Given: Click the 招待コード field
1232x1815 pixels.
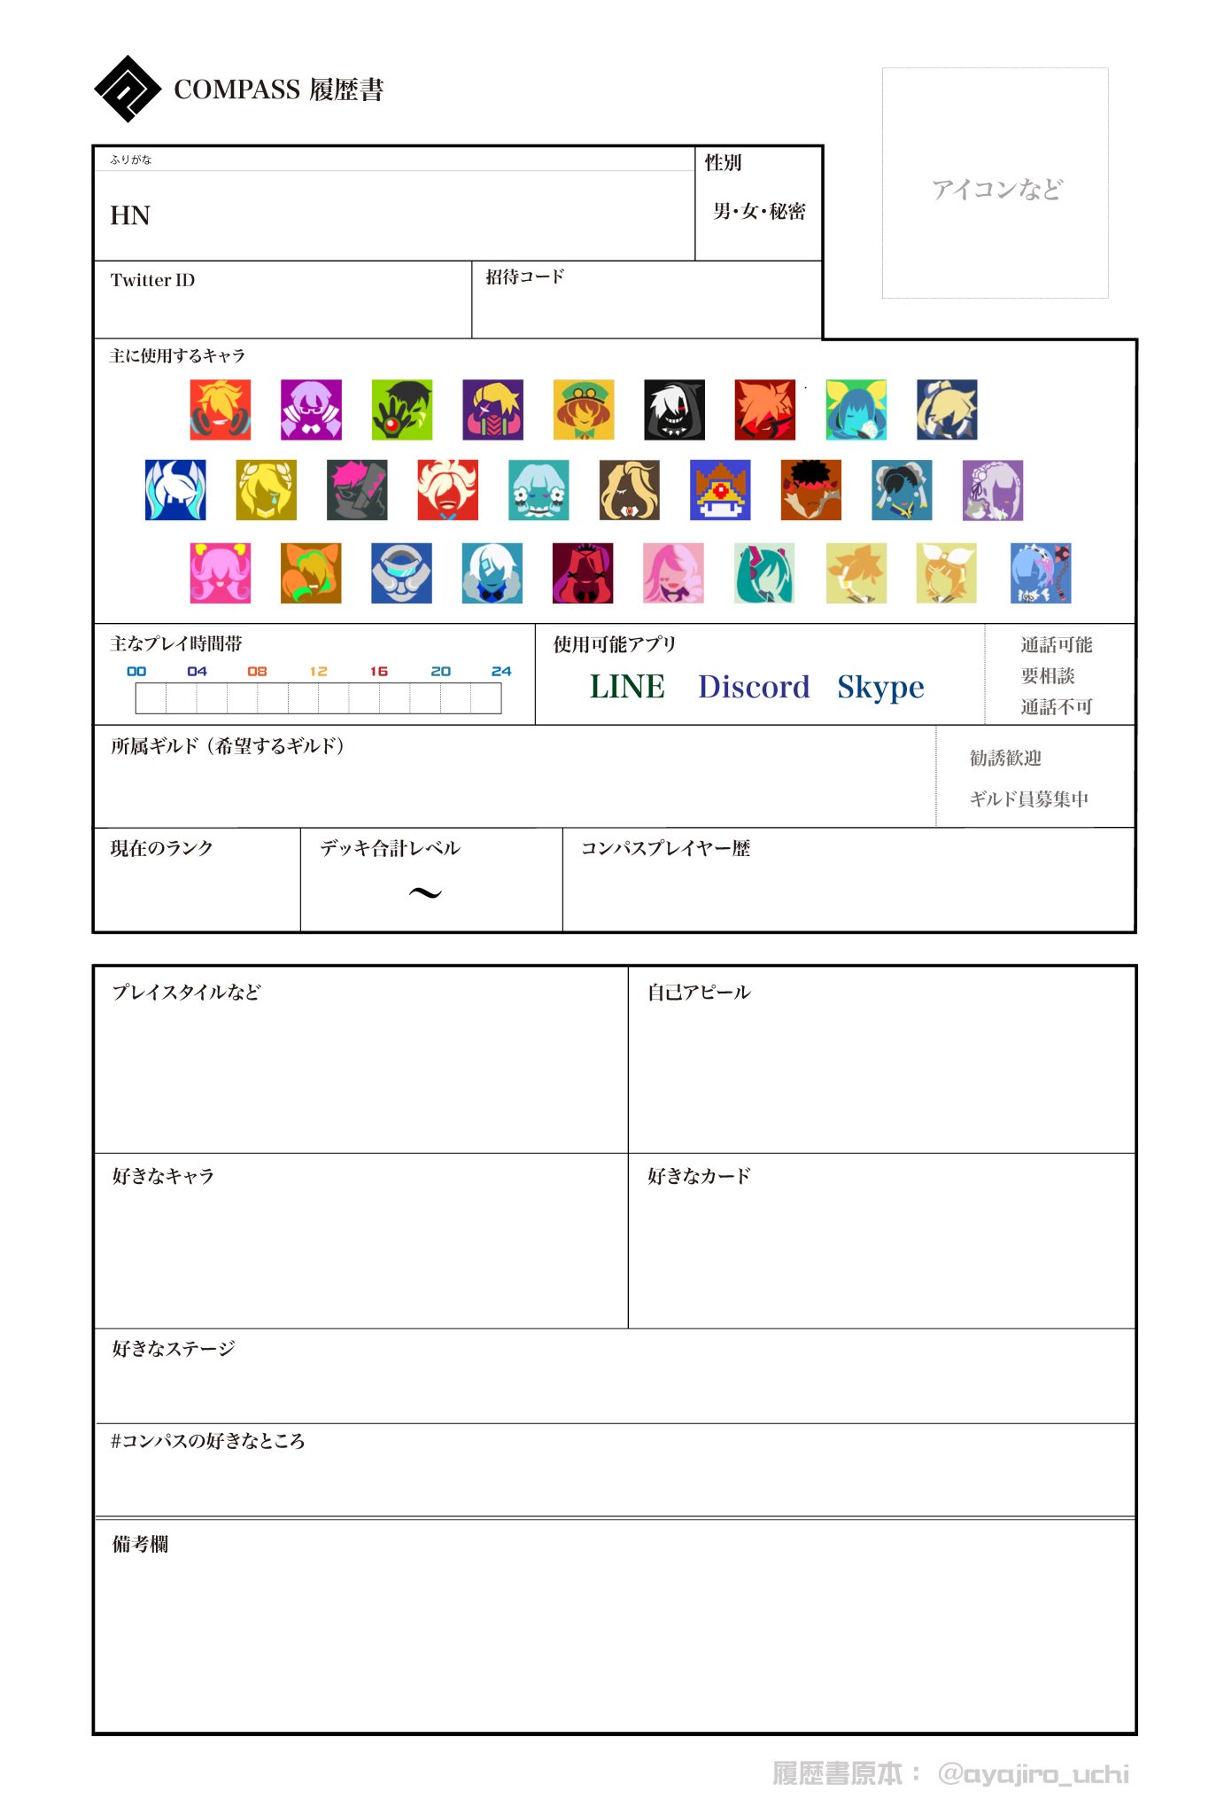Looking at the screenshot, I should coord(647,300).
